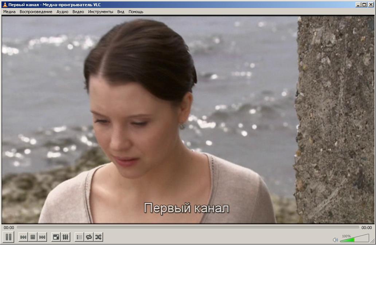Stop the video playback
This screenshot has height=297, width=376.
click(x=33, y=237)
